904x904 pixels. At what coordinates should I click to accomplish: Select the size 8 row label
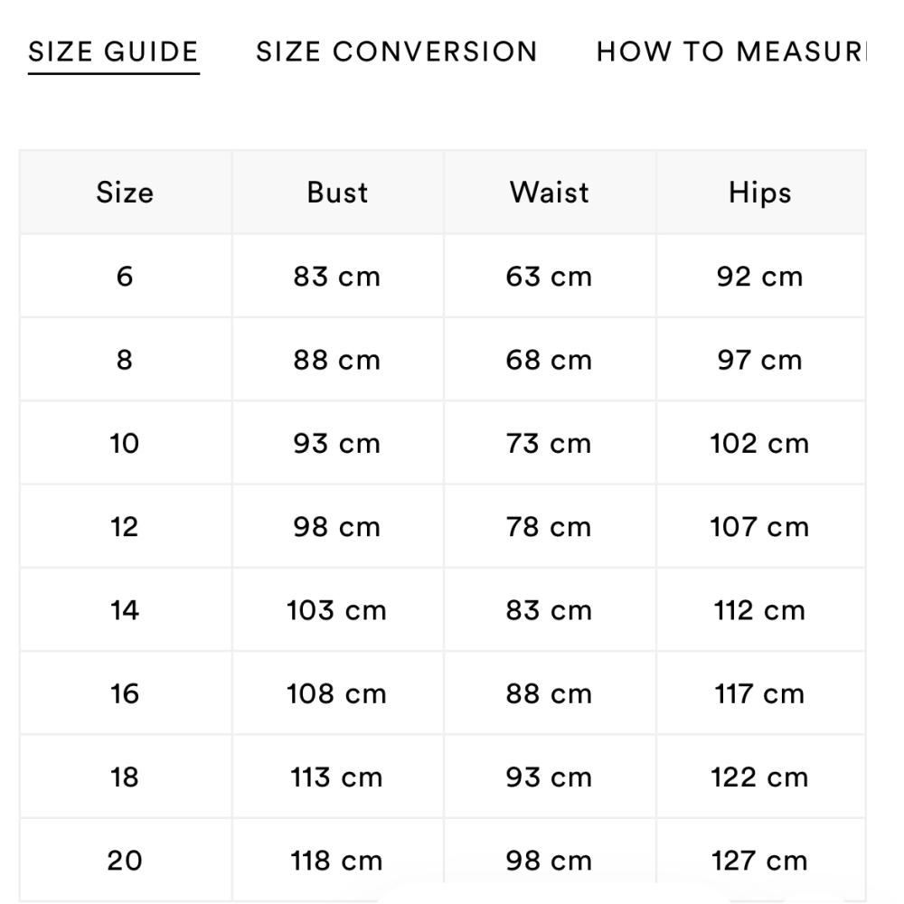click(x=125, y=360)
